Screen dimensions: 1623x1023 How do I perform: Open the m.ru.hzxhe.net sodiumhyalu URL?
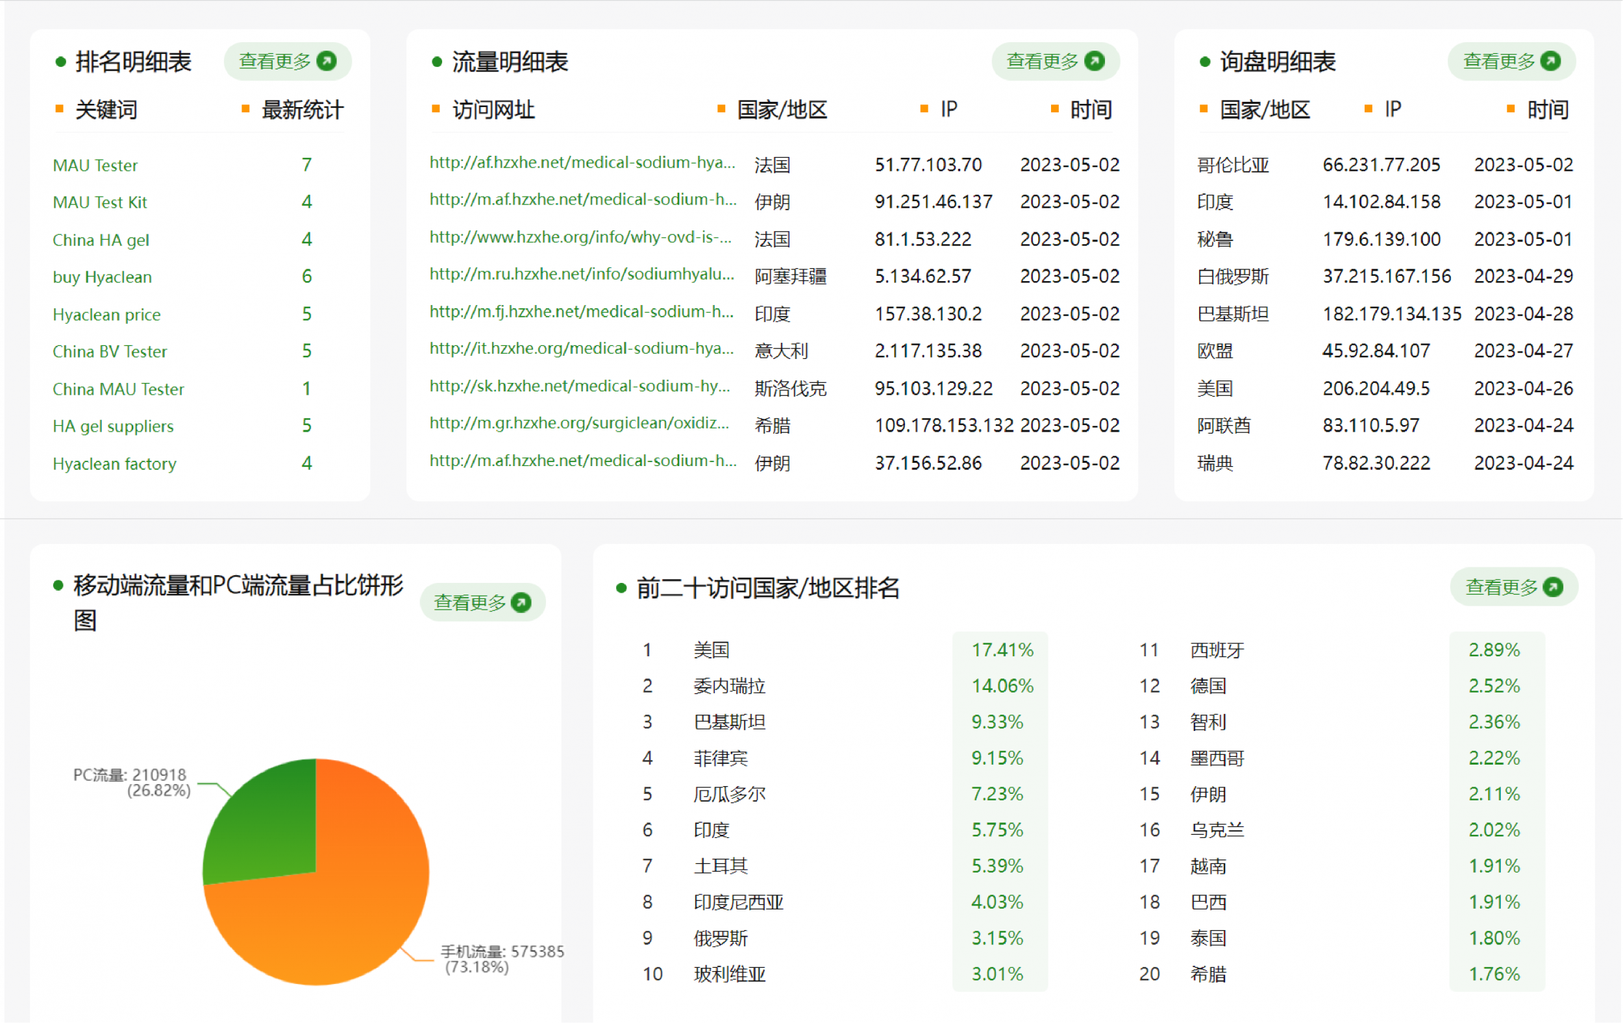coord(582,275)
